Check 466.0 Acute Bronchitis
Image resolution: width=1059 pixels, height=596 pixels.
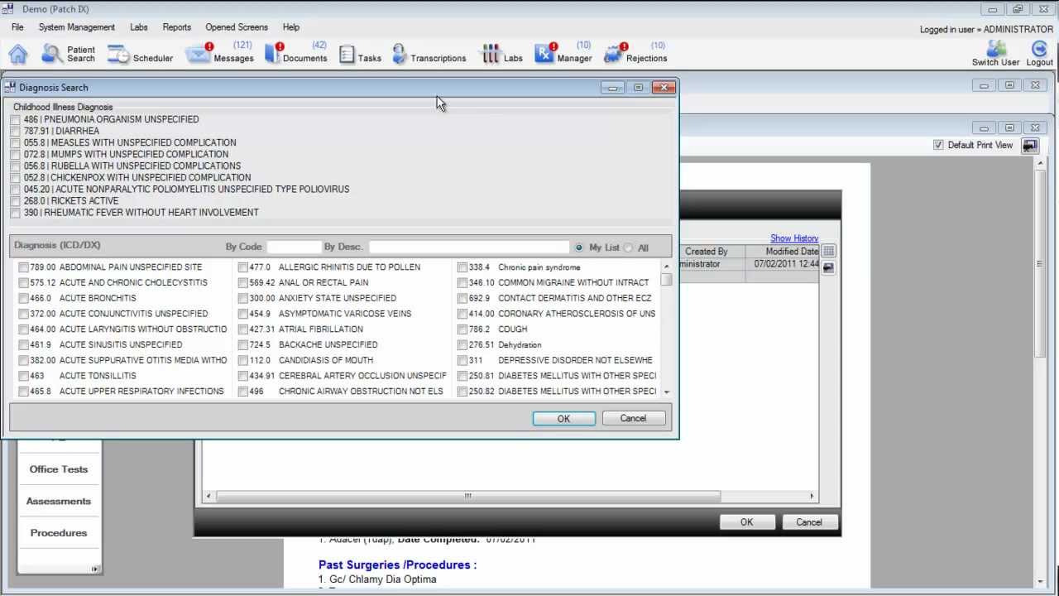tap(23, 298)
